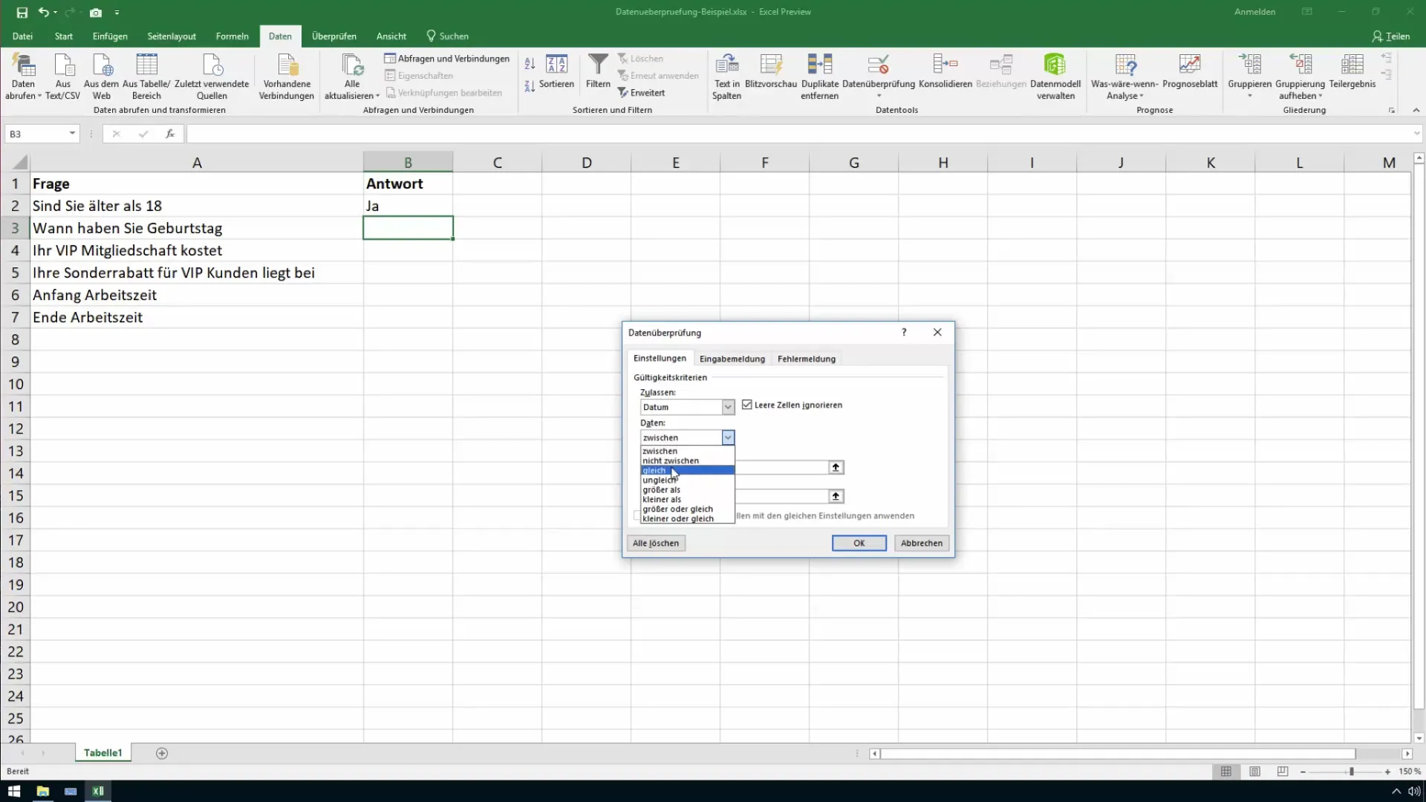
Task: Select 'nicht zwischen' in the list
Action: tap(688, 460)
